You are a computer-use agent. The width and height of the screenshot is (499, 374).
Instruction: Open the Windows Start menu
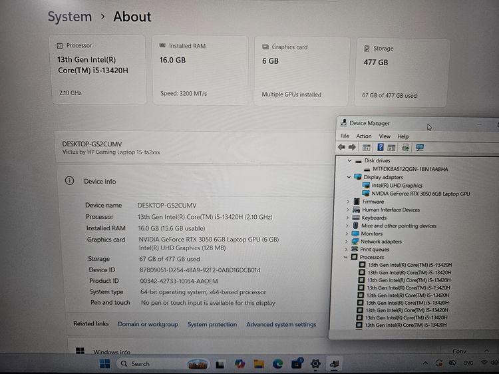(104, 363)
